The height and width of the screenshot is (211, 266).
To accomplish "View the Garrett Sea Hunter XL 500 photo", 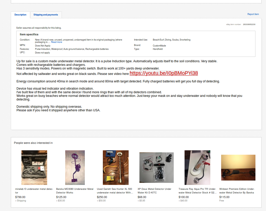I will (x=116, y=167).
